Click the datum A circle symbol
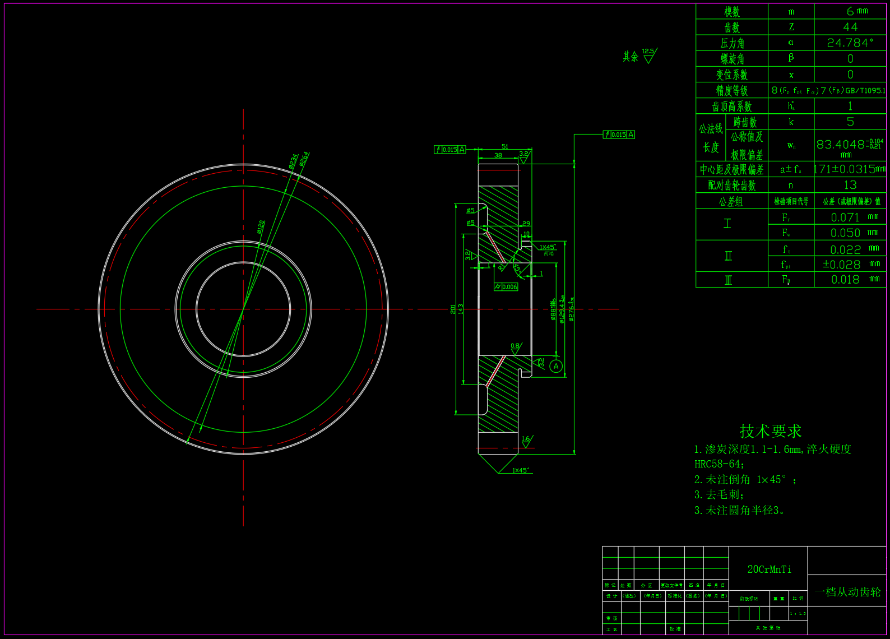 point(555,367)
